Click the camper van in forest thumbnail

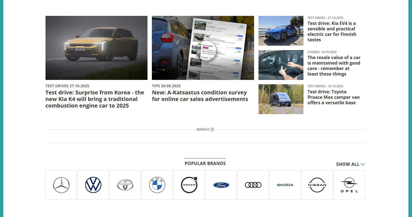(x=281, y=99)
